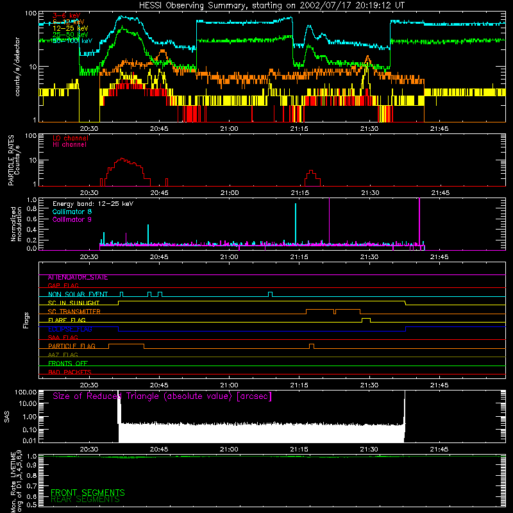Select the 12-25 keV yellow legend label
This screenshot has height=513, width=513.
[70, 28]
